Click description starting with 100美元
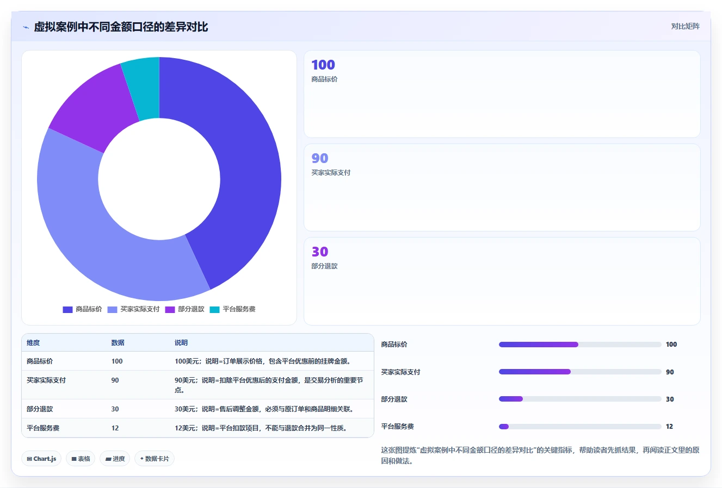 pos(264,361)
